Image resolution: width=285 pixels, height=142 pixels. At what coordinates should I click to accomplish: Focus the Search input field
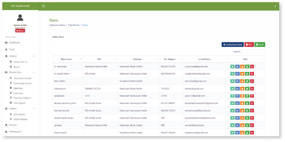[x=253, y=51]
